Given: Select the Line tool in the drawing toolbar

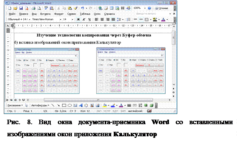Looking at the screenshot, I should 53,105.
